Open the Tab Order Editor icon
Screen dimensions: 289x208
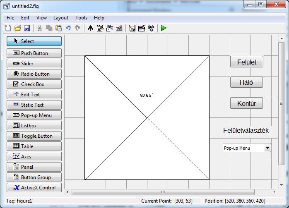pos(110,28)
